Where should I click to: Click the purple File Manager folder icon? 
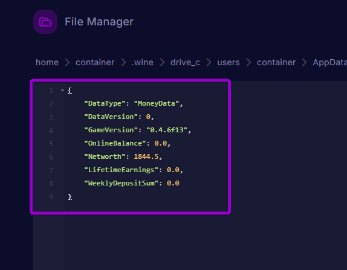pos(45,22)
